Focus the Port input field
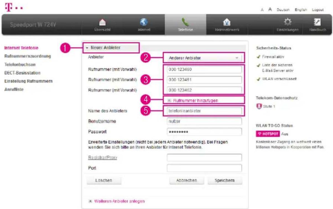The width and height of the screenshot is (333, 209). point(204,168)
